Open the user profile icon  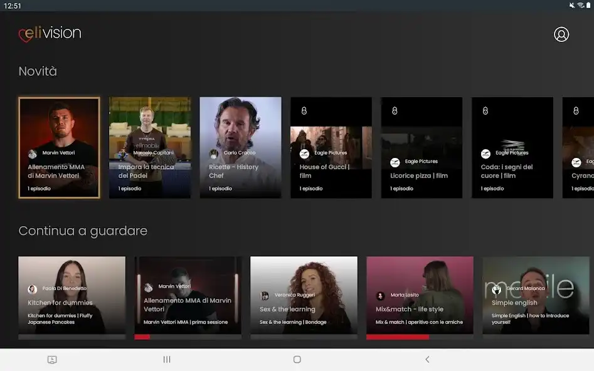561,34
